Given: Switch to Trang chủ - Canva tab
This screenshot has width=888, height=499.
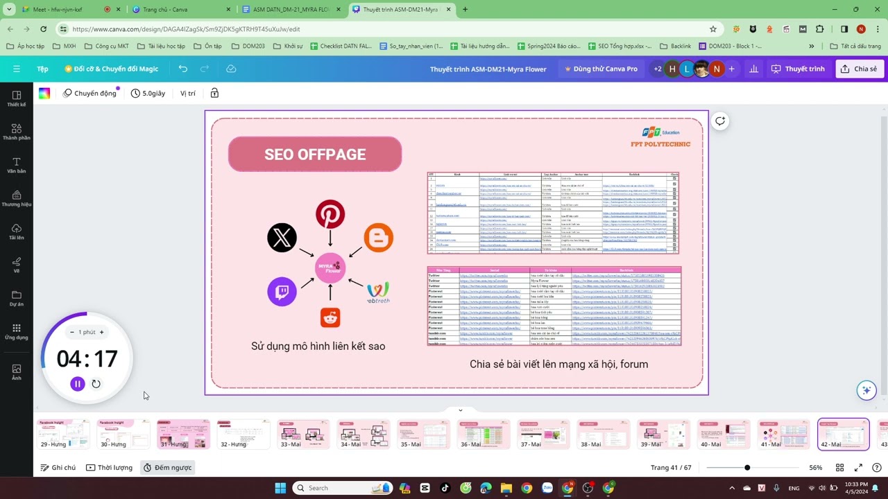Looking at the screenshot, I should [181, 10].
